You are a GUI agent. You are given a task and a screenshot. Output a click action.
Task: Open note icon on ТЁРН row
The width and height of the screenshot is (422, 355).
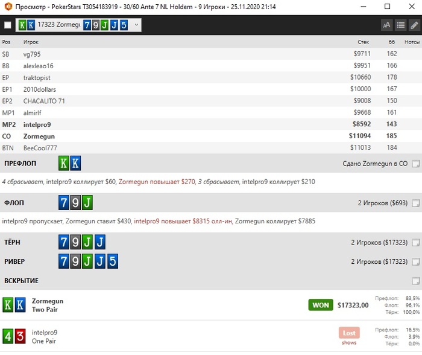point(416,242)
